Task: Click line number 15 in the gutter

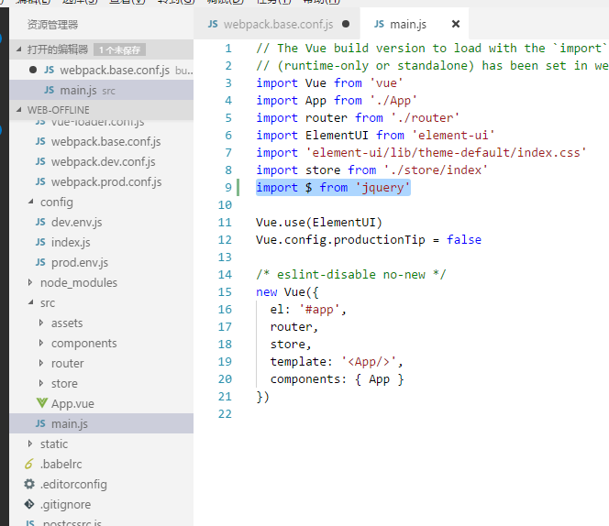Action: (x=225, y=292)
